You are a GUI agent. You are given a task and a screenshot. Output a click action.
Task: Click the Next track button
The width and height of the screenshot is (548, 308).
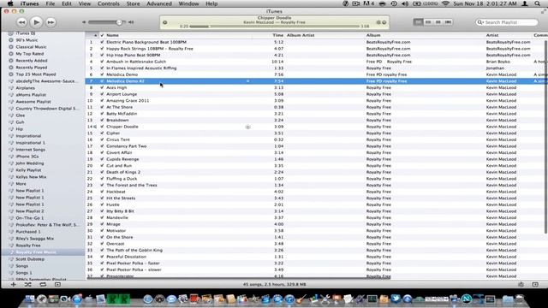(51, 22)
